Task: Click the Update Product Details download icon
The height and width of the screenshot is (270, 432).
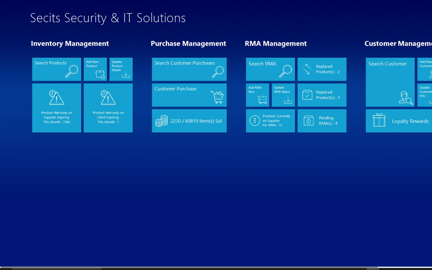Action: 126,74
